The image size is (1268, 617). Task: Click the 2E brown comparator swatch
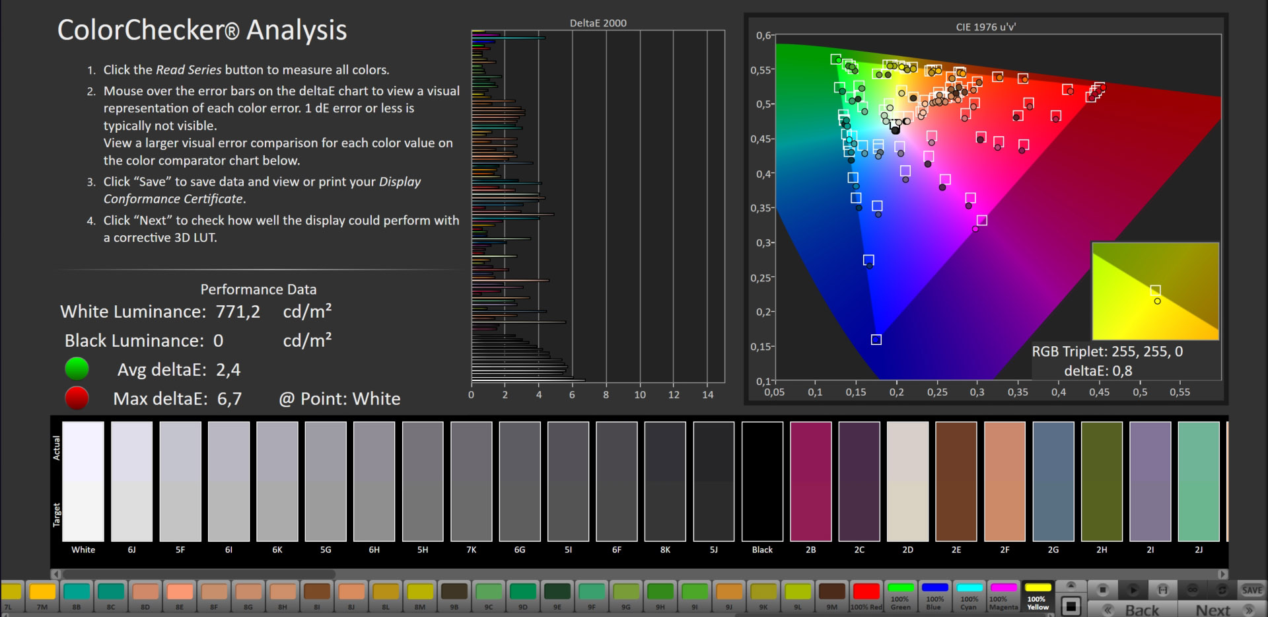[x=956, y=482]
